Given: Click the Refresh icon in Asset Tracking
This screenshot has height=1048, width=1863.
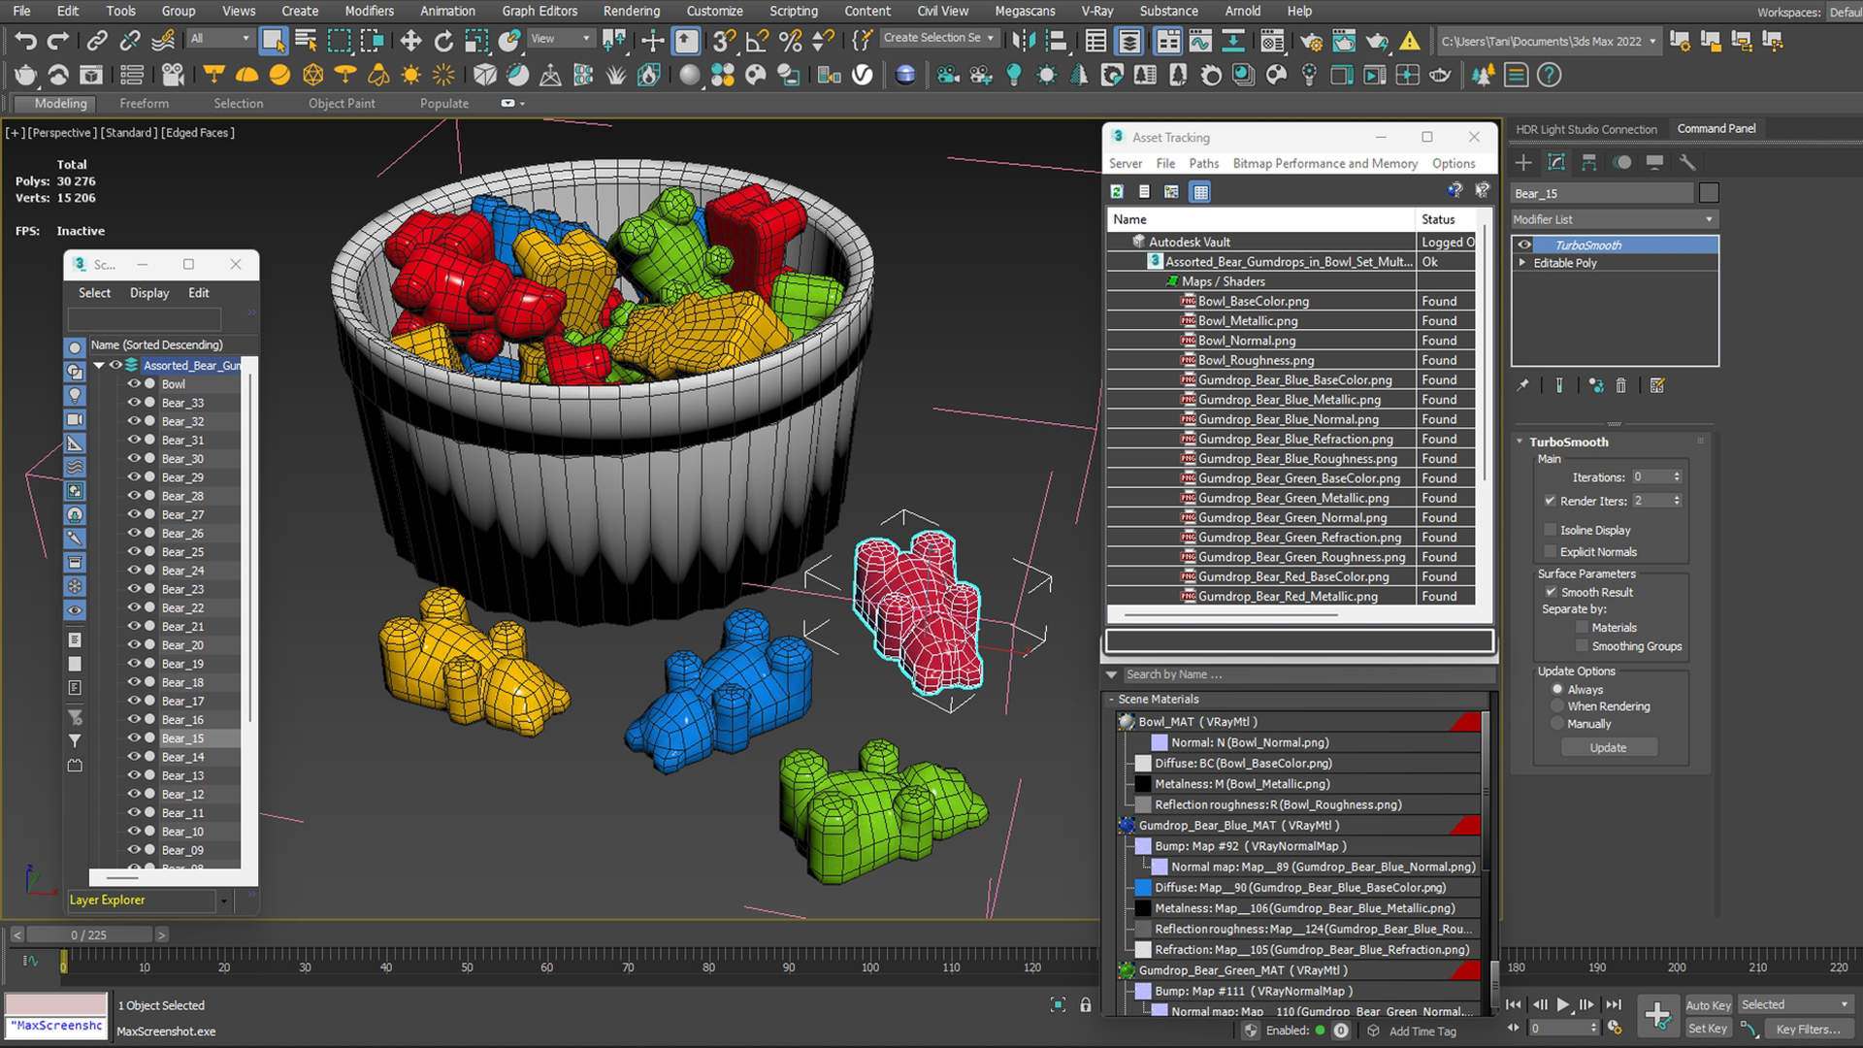Looking at the screenshot, I should (1118, 191).
